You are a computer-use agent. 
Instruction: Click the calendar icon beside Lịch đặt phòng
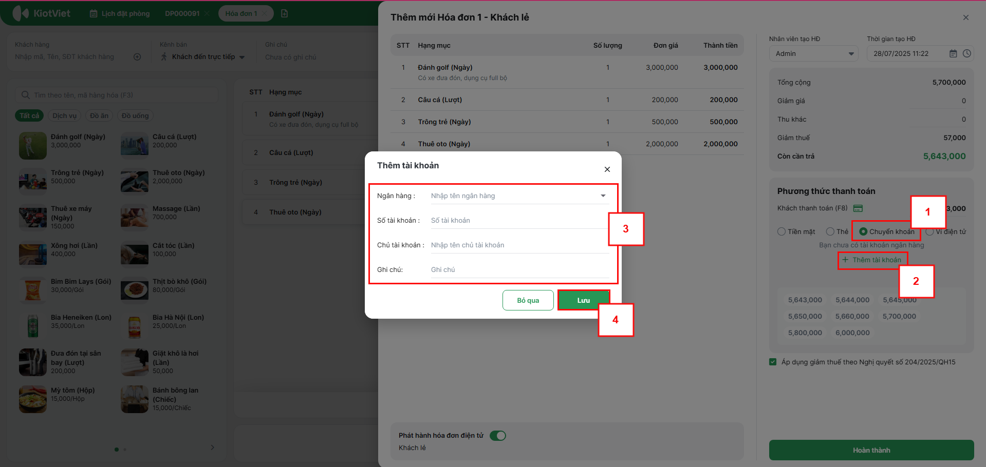point(94,14)
